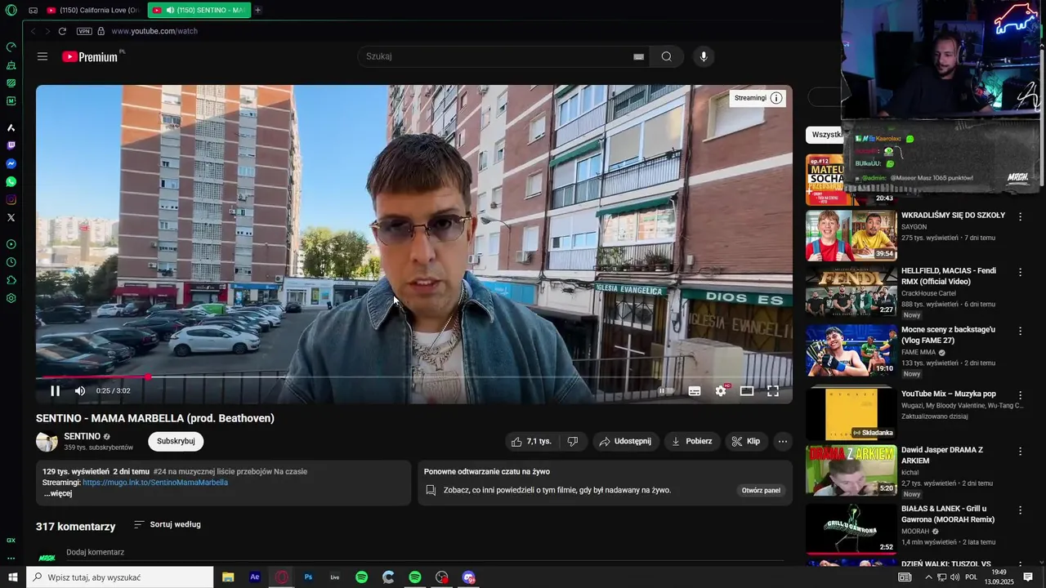Select the SENTINO - MAMA browser tab
The width and height of the screenshot is (1046, 588).
pyautogui.click(x=199, y=11)
